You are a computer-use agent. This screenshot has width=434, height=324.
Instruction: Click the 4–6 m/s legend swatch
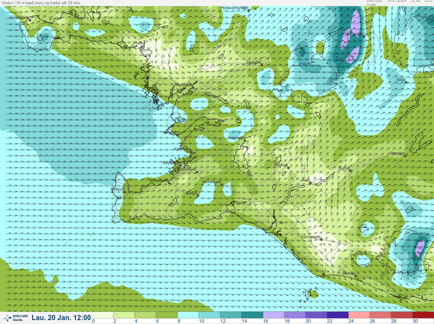click(x=145, y=315)
